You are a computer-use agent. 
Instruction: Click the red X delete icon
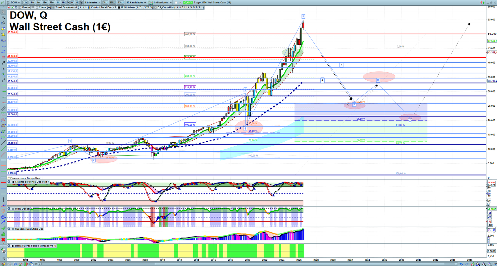(x=3, y=240)
